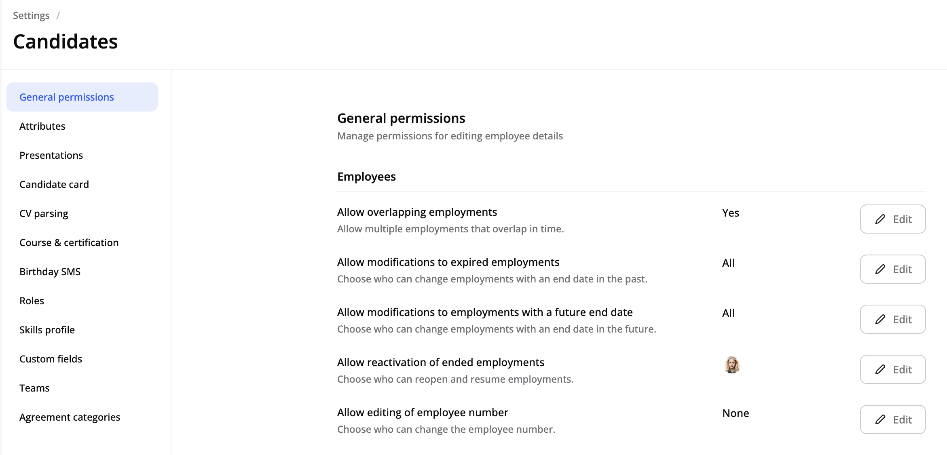Viewport: 947px width, 455px height.
Task: Select General permissions in sidebar
Action: (x=67, y=97)
